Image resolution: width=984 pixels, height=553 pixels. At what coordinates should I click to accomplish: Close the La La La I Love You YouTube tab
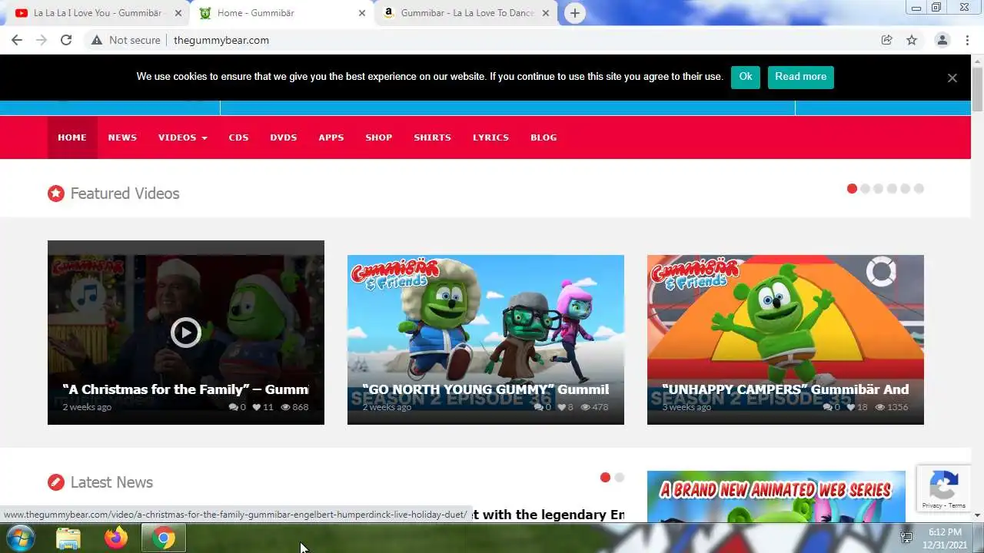[x=178, y=13]
